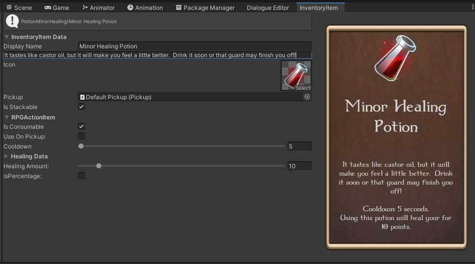
Task: Collapse the RPGActionItem foldout
Action: pos(6,117)
